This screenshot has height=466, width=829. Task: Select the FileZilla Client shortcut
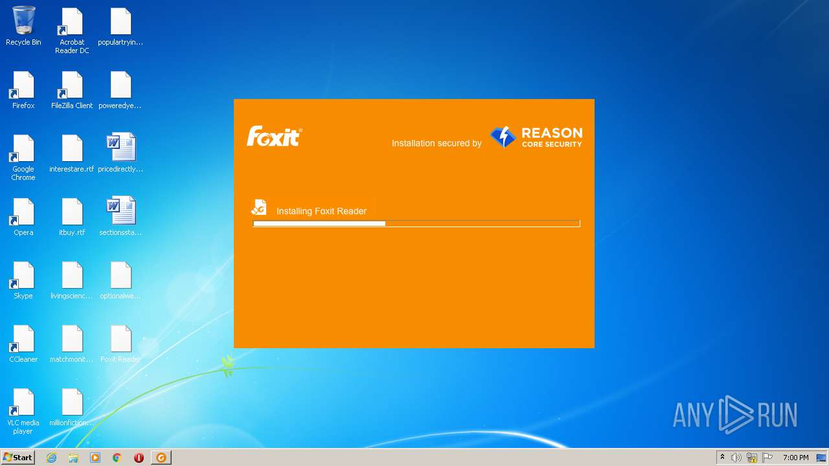[72, 89]
